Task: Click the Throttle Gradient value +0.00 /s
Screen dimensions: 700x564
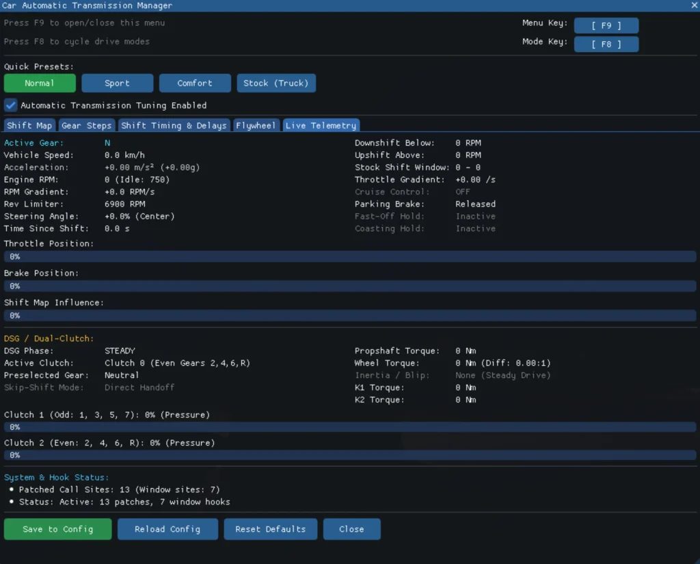Action: pyautogui.click(x=476, y=180)
